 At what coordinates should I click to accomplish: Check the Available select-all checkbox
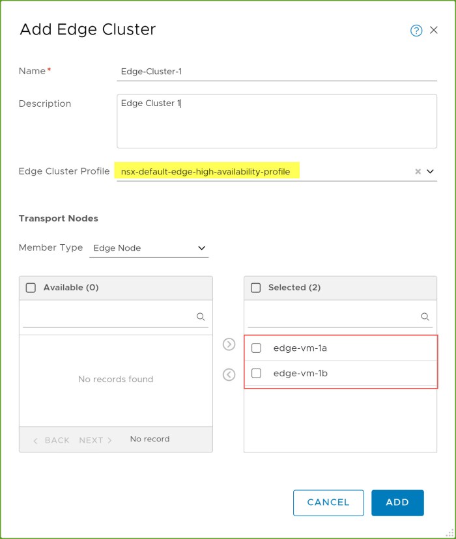(x=31, y=288)
